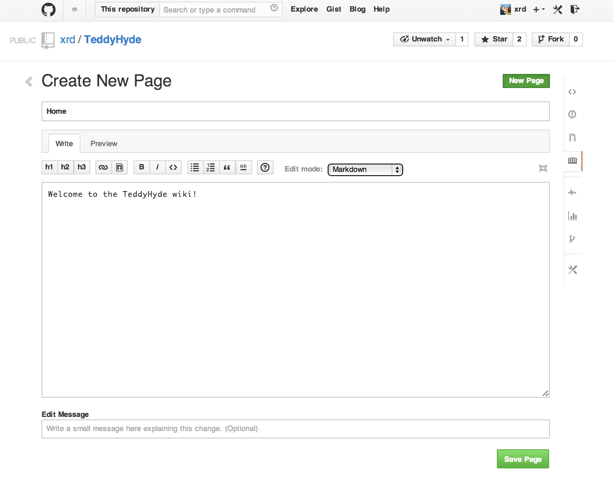Image resolution: width=613 pixels, height=490 pixels.
Task: Open Pull Requests in right sidebar
Action: coord(572,137)
